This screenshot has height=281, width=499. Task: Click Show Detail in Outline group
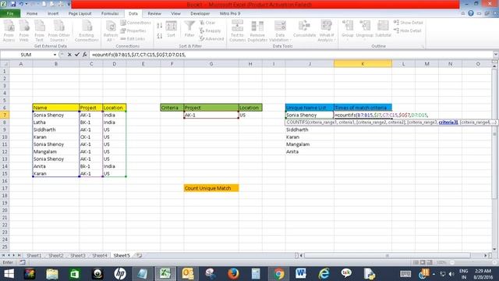coord(409,23)
